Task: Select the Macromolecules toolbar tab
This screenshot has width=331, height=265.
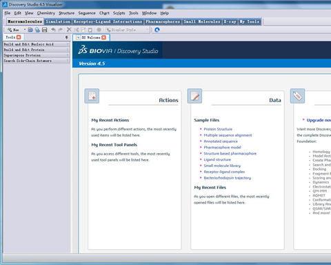Action: click(25, 21)
